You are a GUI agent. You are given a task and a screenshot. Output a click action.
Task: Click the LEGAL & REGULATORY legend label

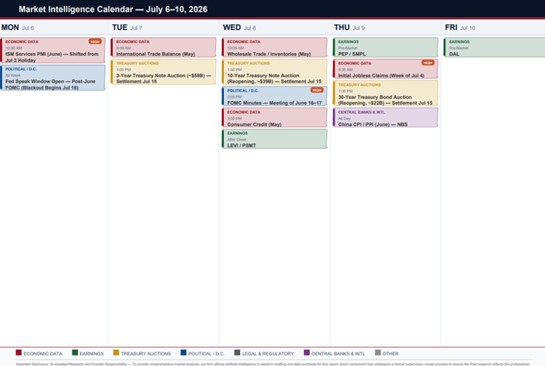268,353
